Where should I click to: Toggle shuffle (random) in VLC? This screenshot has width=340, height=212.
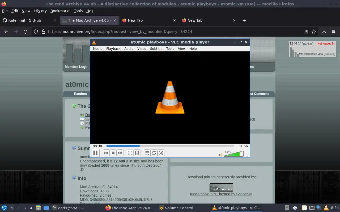tap(161, 153)
